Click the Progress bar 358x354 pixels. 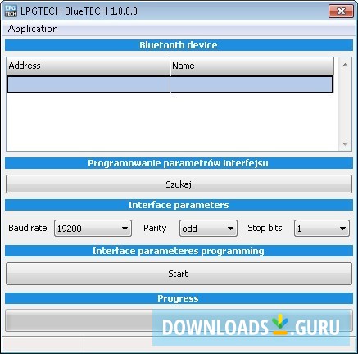[179, 320]
